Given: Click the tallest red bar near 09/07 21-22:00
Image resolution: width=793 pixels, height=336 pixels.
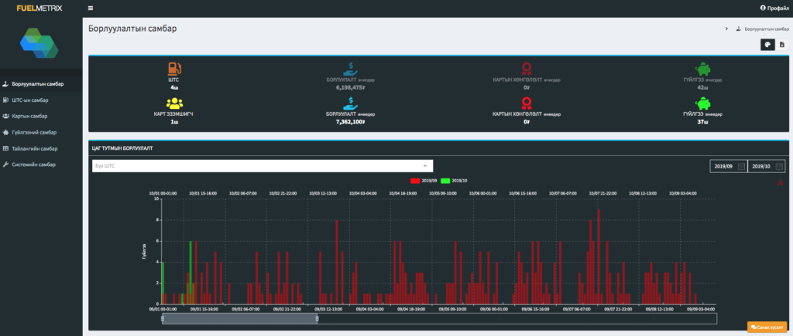Looking at the screenshot, I should 599,256.
